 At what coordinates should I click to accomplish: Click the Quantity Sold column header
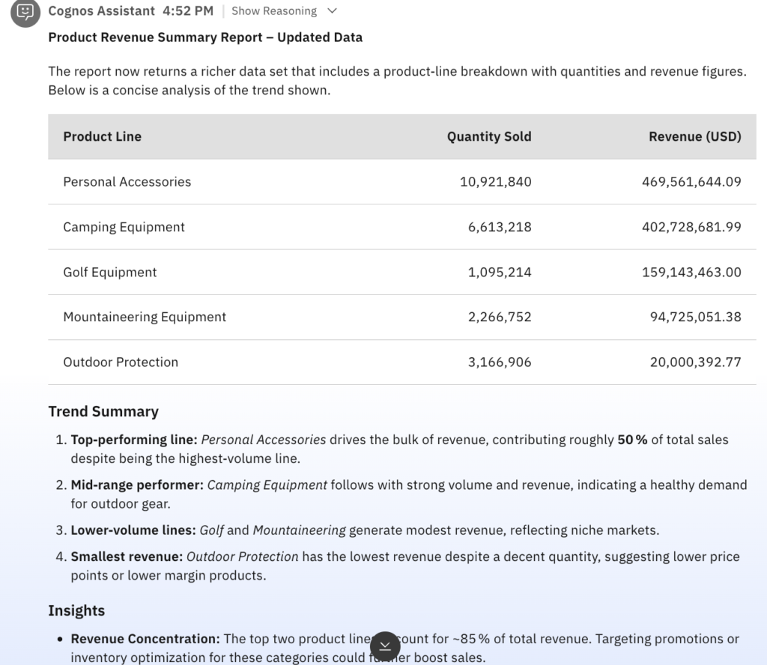click(488, 136)
